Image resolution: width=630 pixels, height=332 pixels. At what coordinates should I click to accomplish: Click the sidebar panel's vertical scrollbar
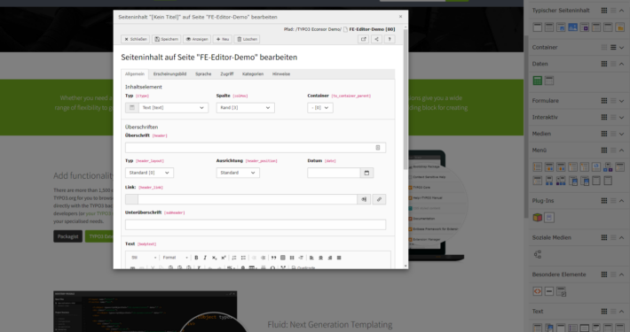coord(526,127)
